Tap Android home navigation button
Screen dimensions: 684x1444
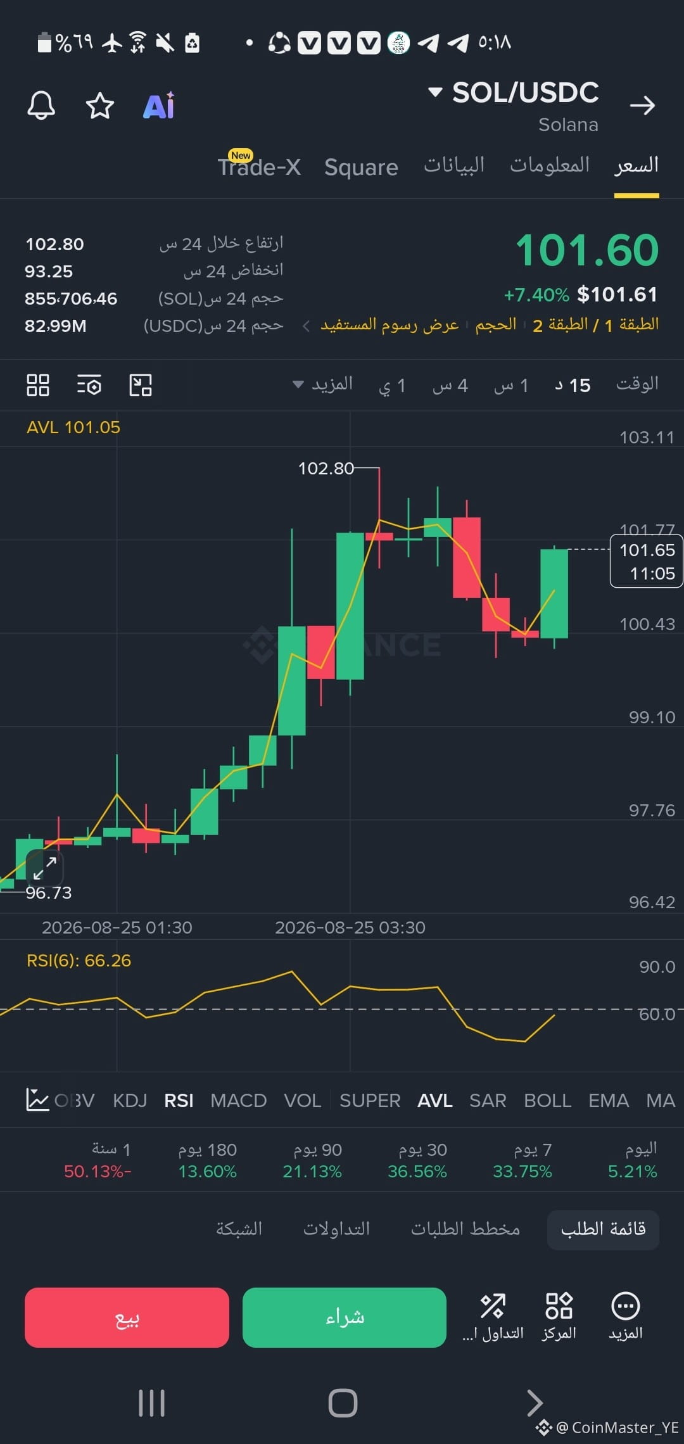[x=343, y=1403]
